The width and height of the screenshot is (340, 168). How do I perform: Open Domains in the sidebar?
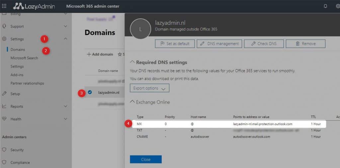pyautogui.click(x=18, y=50)
